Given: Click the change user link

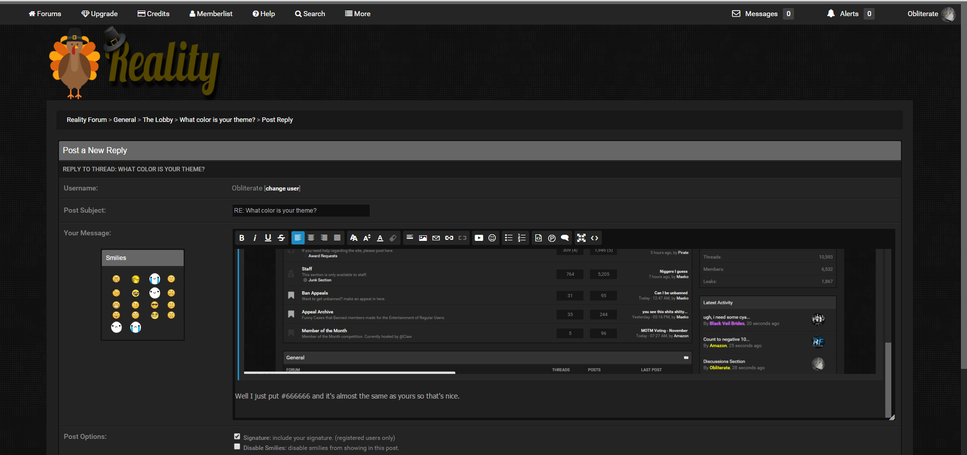Looking at the screenshot, I should pos(282,188).
